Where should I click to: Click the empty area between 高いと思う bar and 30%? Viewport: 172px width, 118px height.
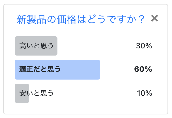point(97,46)
